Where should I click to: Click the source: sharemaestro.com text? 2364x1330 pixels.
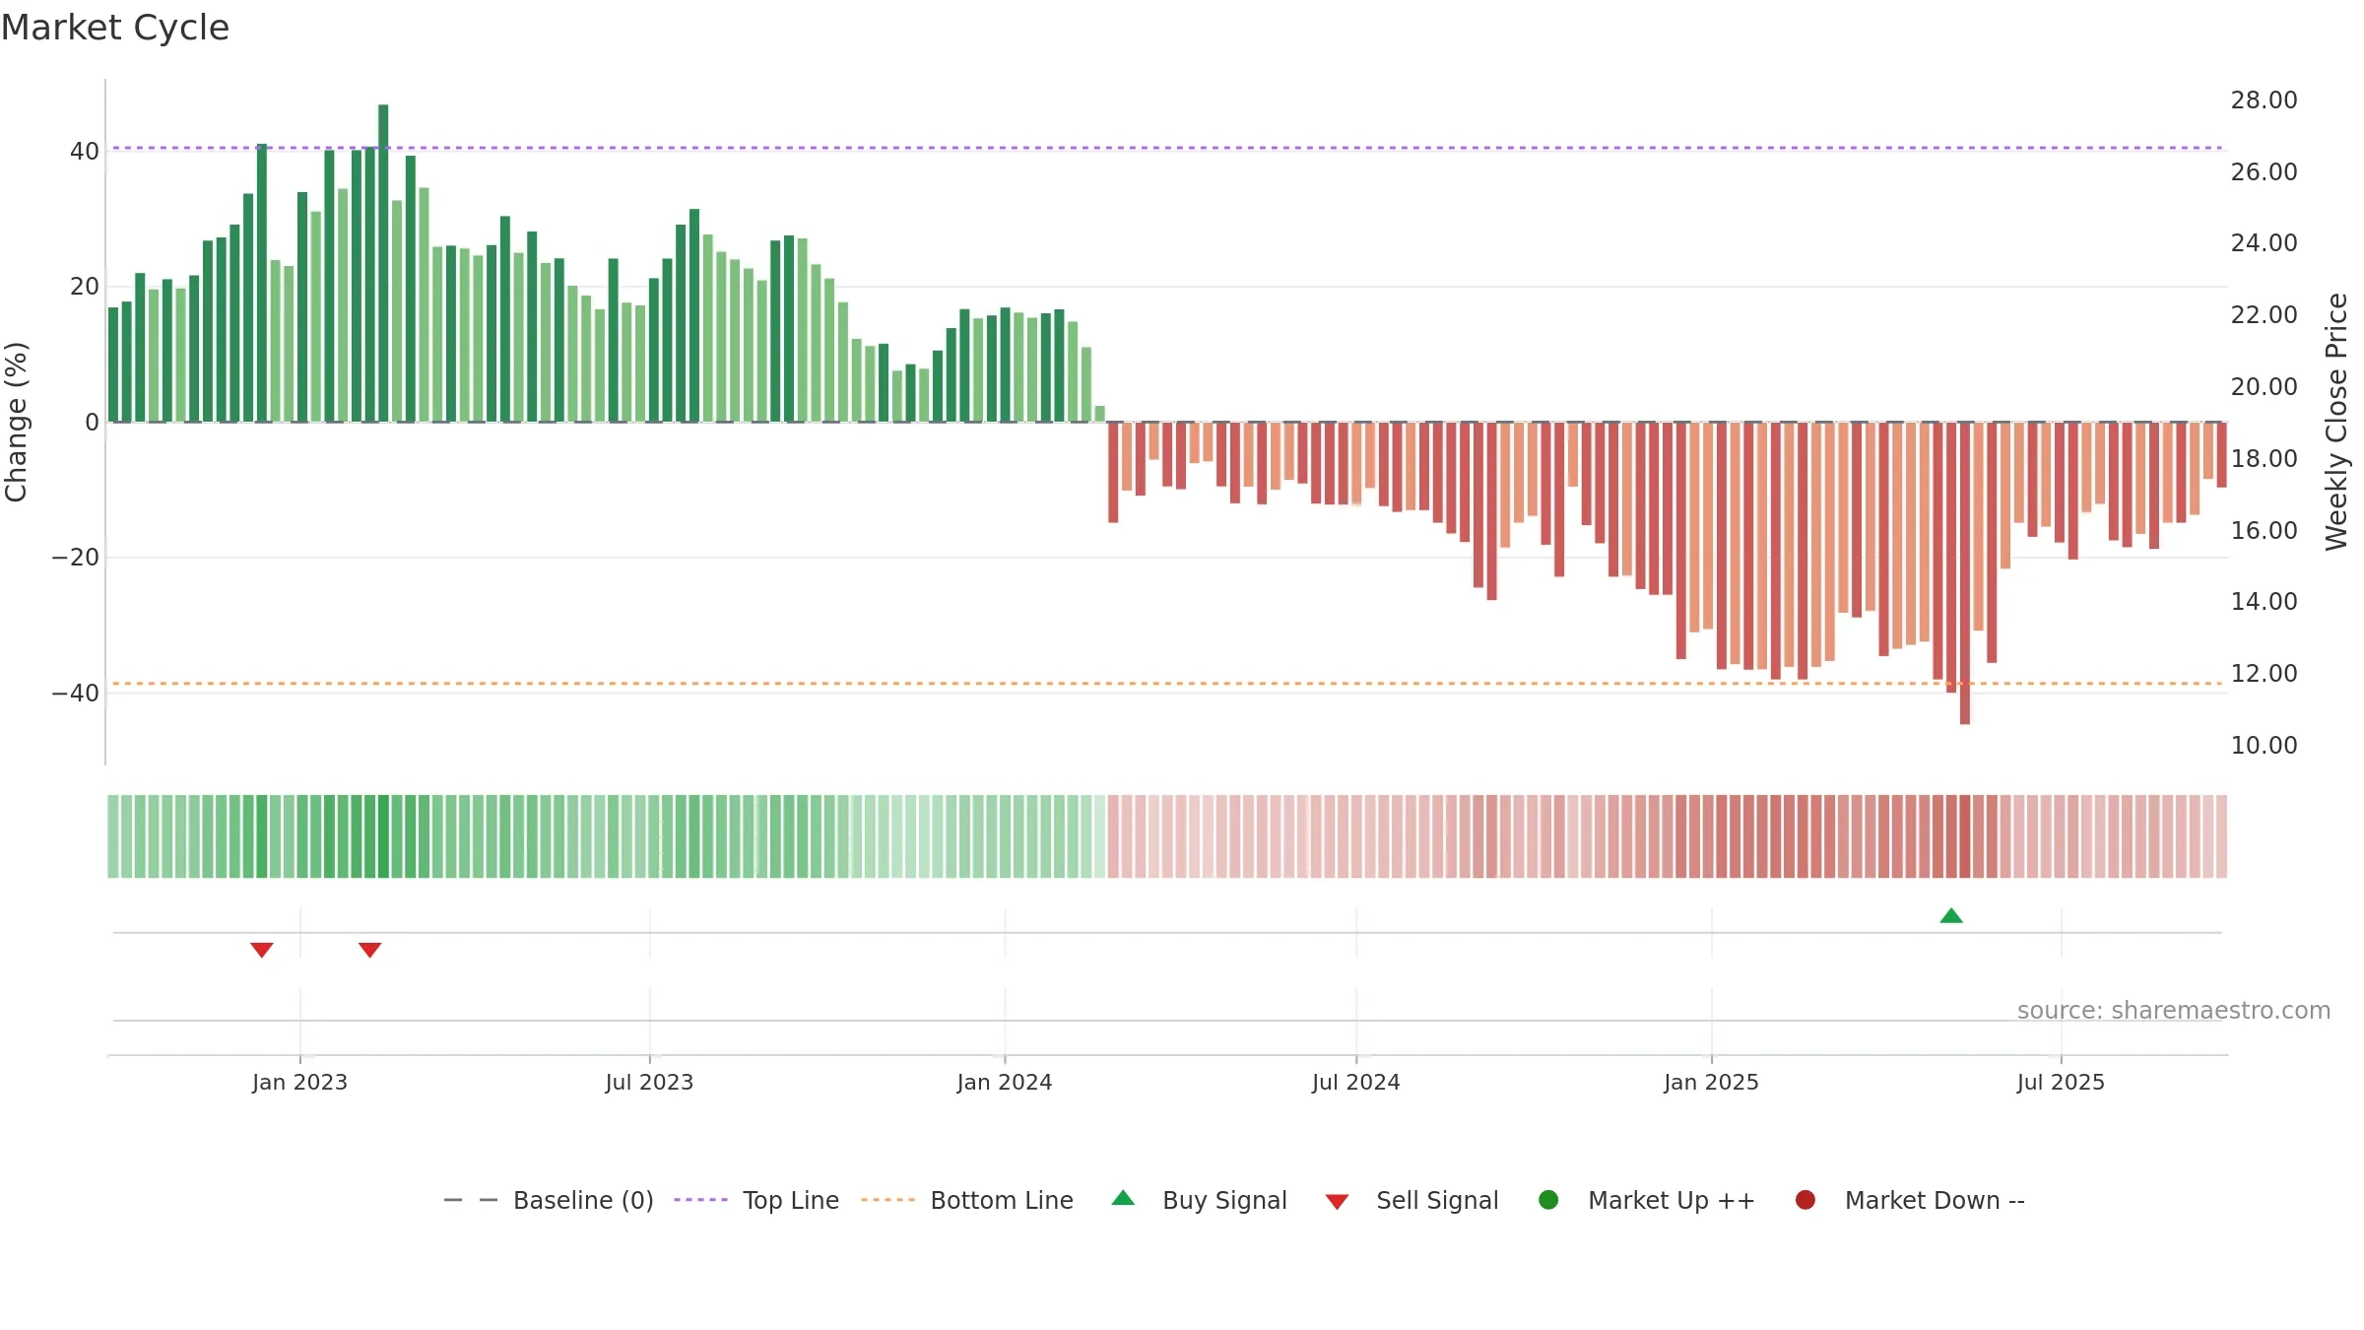click(x=2174, y=1011)
